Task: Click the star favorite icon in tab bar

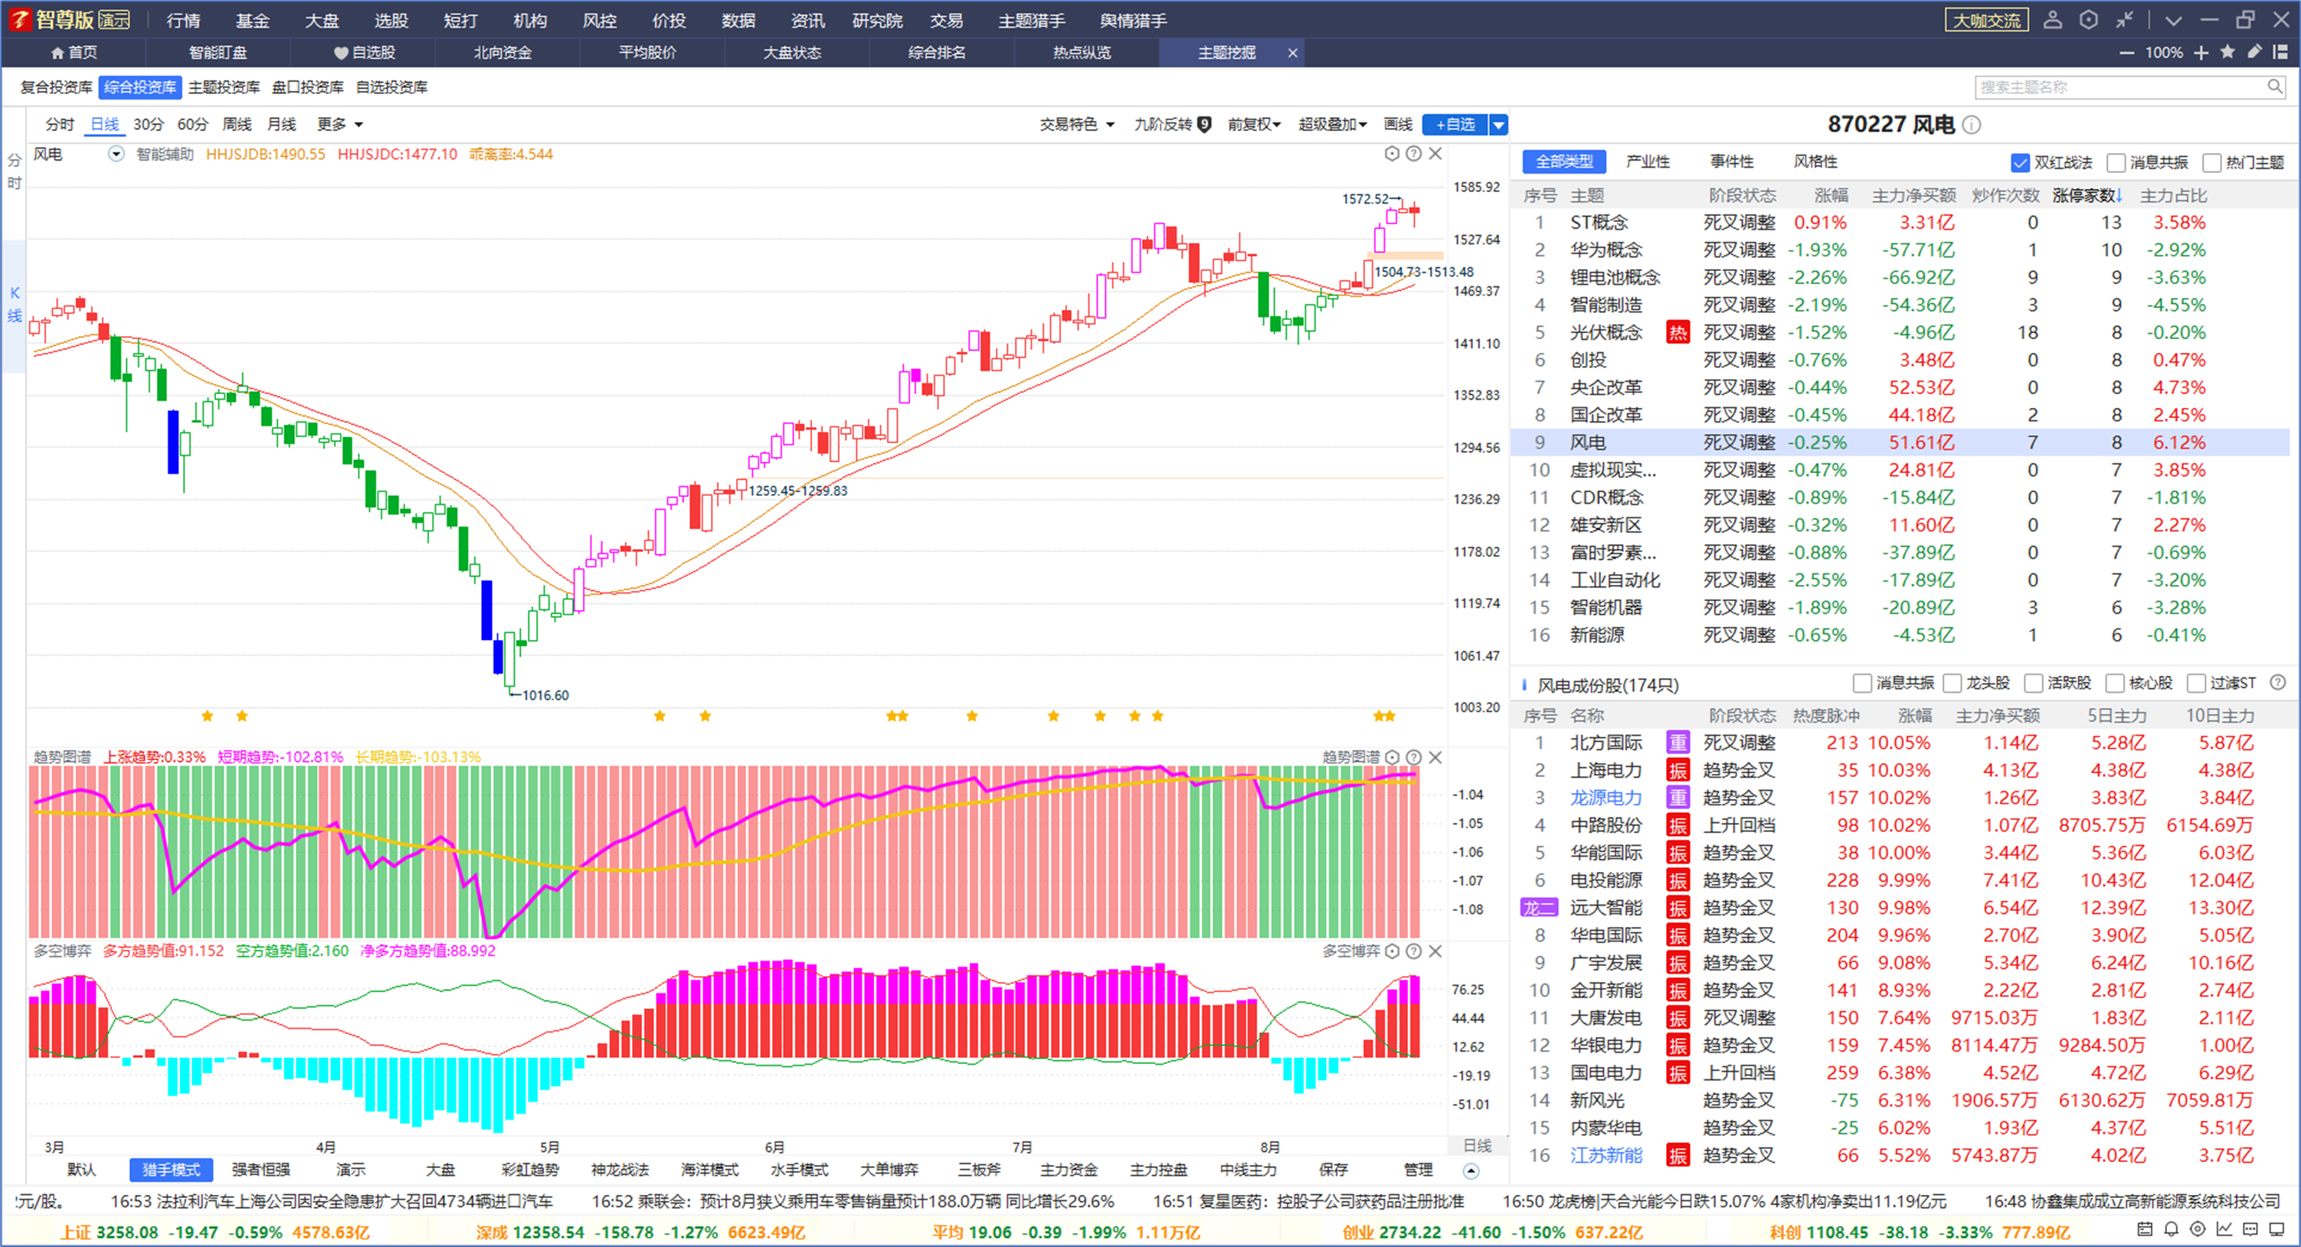Action: [2227, 52]
